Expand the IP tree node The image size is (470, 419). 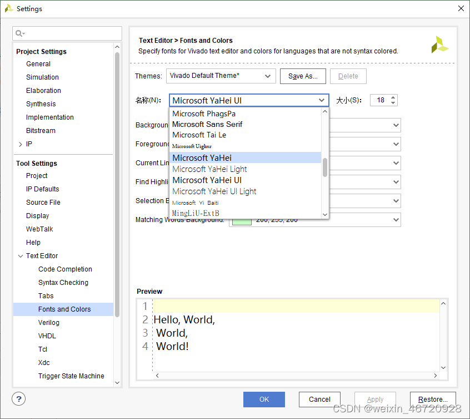click(x=21, y=144)
